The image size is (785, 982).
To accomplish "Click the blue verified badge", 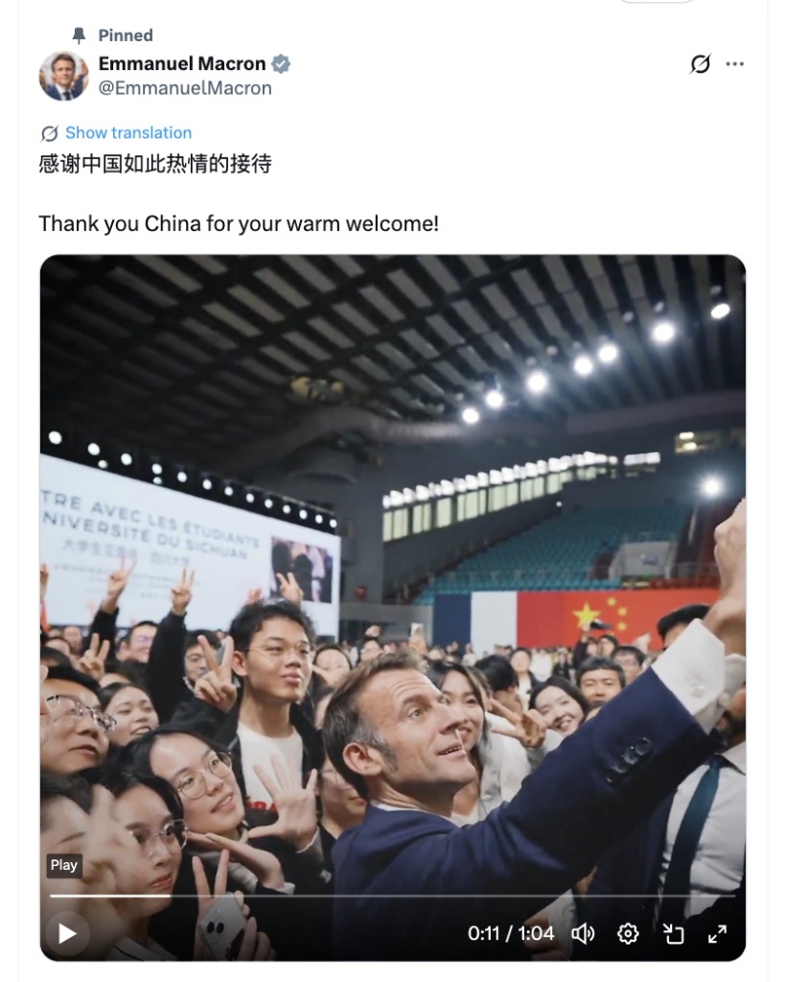I will pos(281,64).
